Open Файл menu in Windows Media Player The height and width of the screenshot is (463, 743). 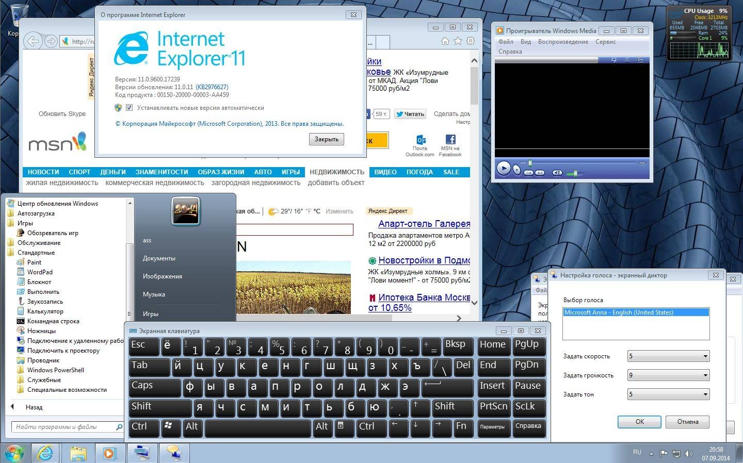coord(506,42)
